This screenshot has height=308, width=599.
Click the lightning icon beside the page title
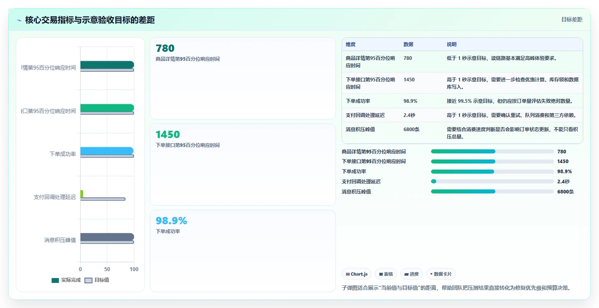tap(19, 20)
